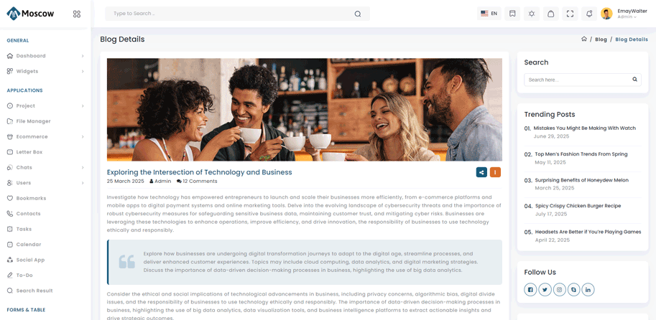Open the header bookmark icon
Image resolution: width=656 pixels, height=320 pixels.
point(512,14)
